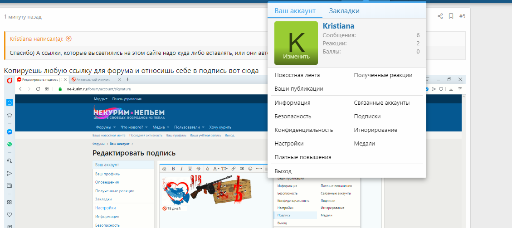Open Messenger from the Opera sidebar
The width and height of the screenshot is (512, 228).
(10, 132)
